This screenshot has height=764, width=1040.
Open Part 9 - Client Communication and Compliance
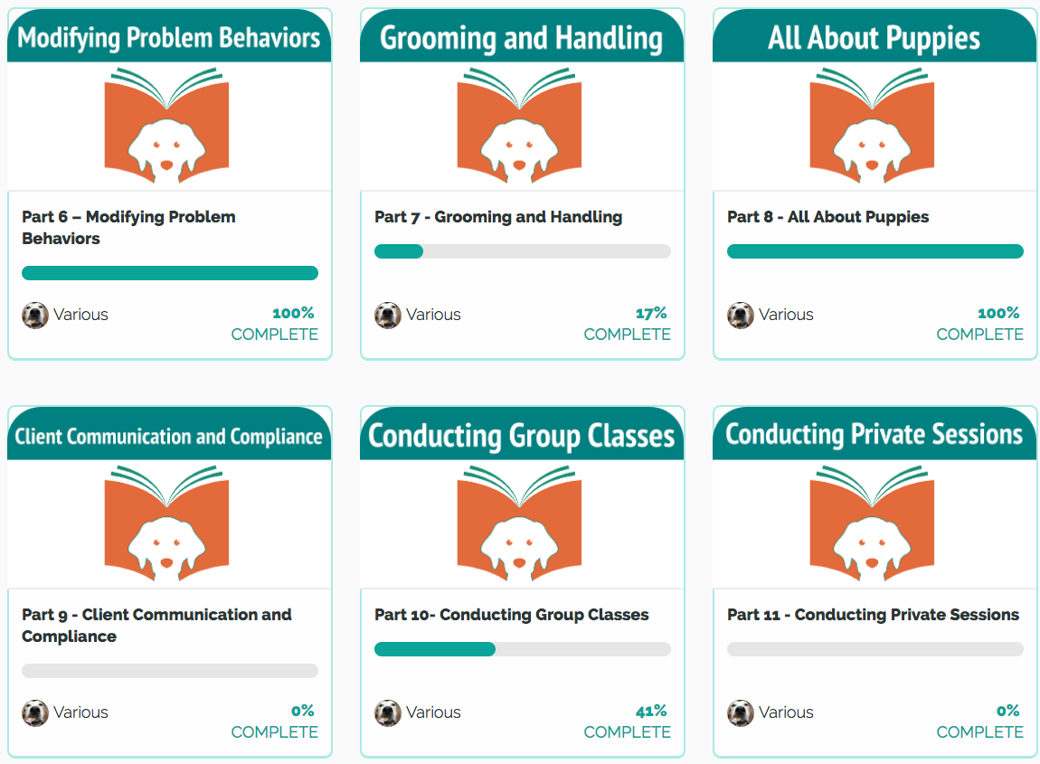(156, 626)
